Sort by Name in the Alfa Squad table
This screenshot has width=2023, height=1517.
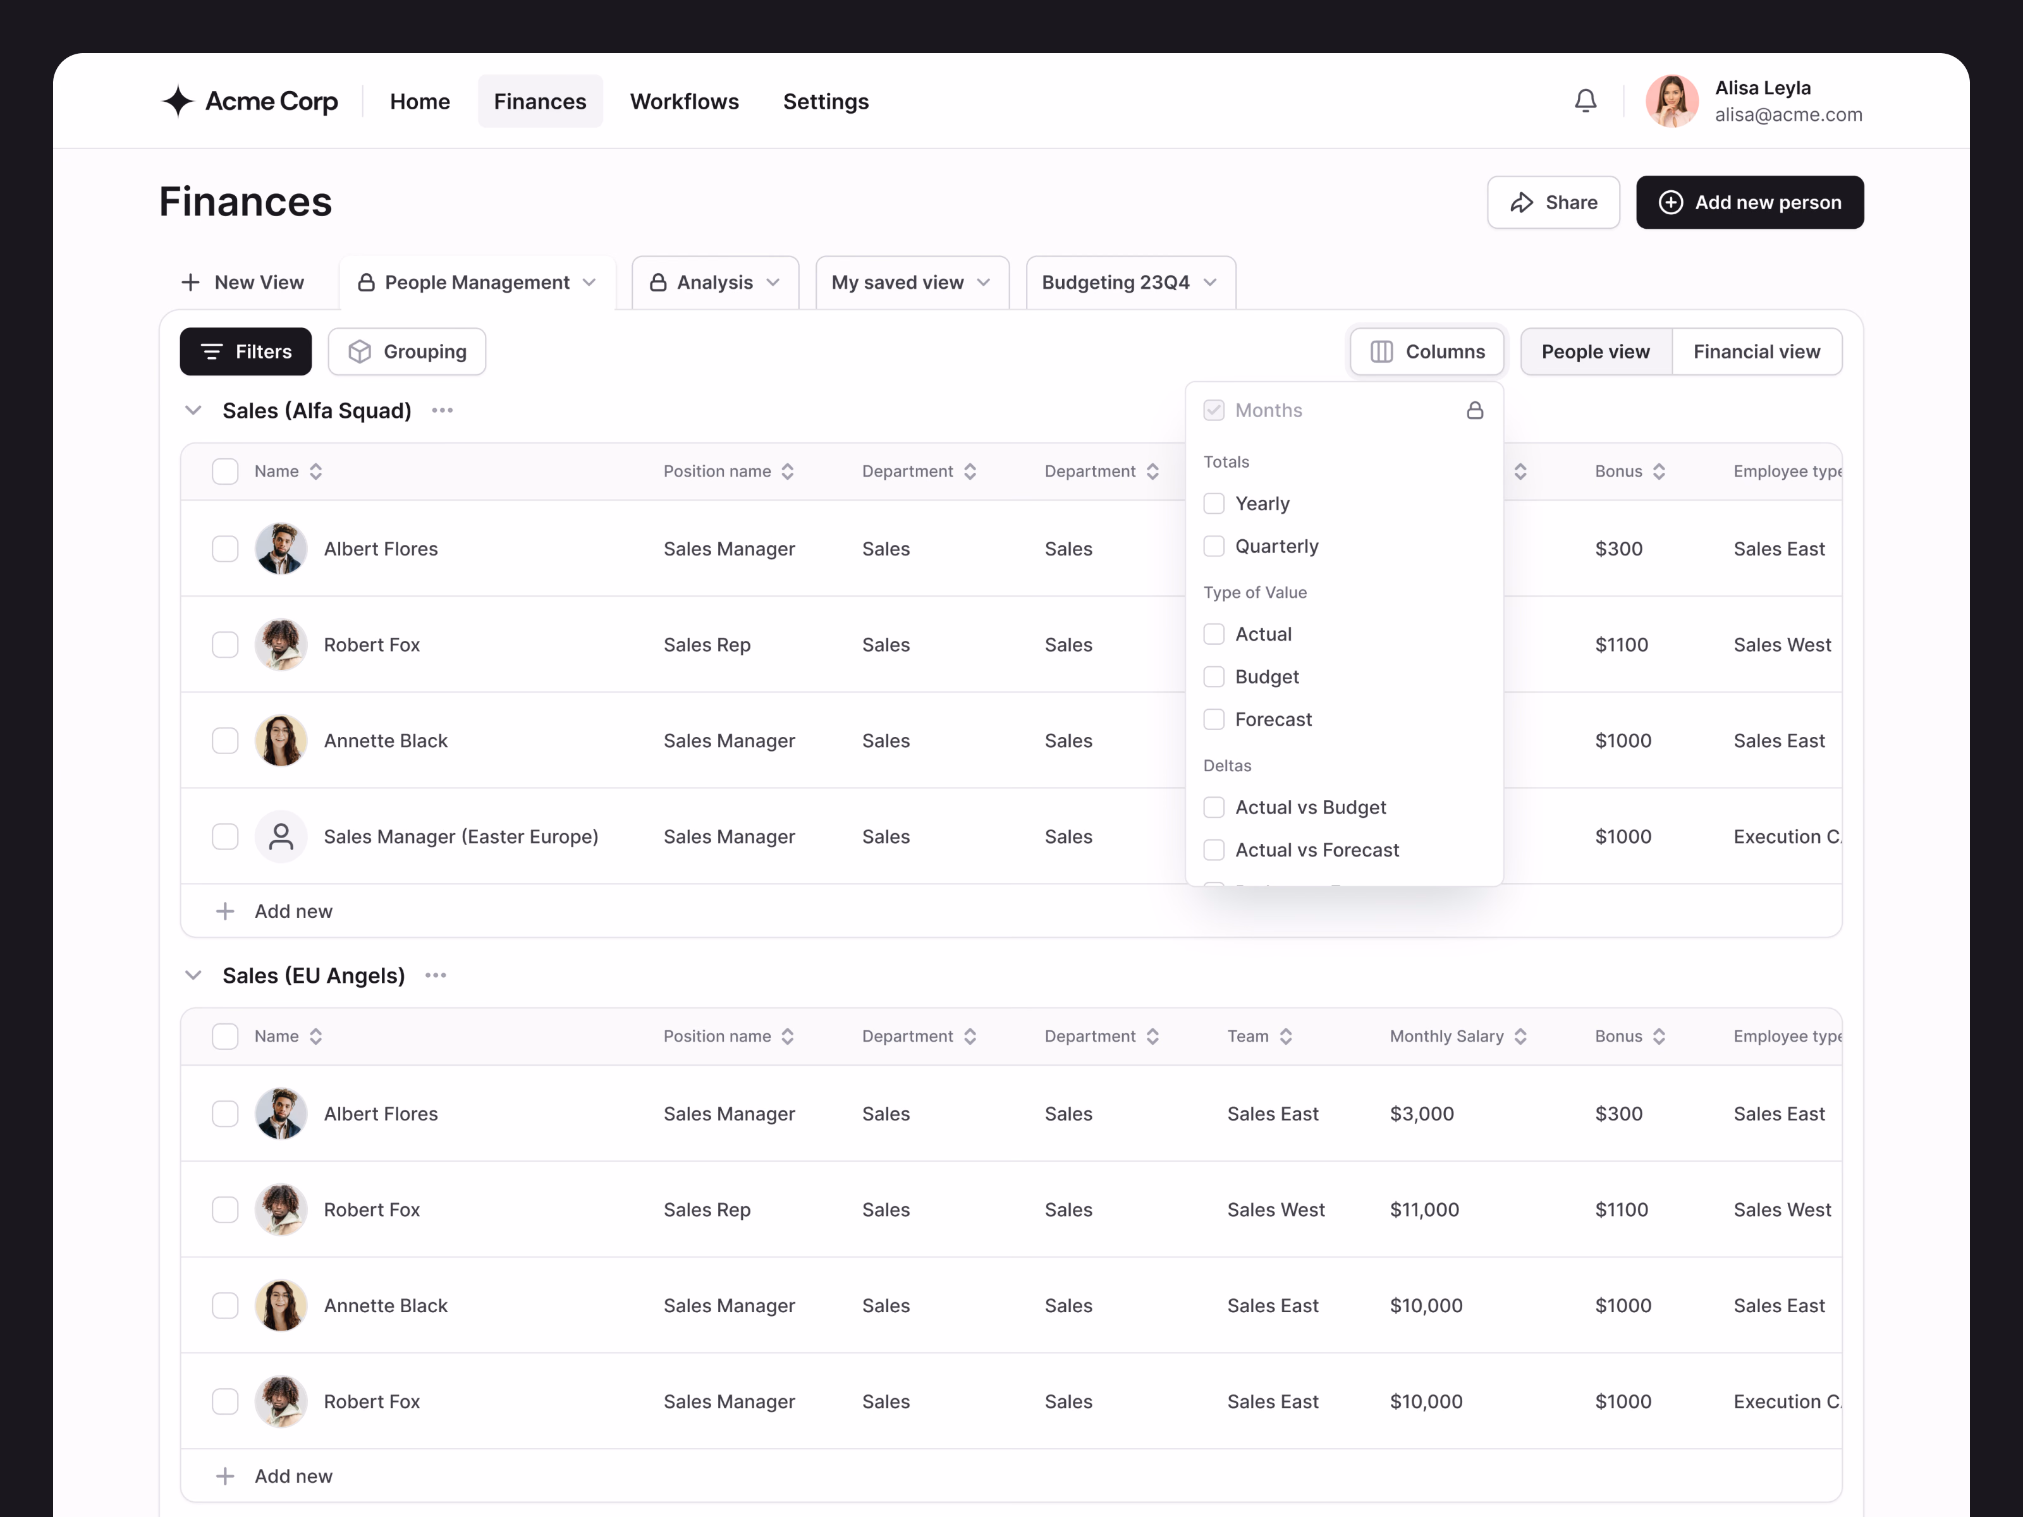coord(315,472)
